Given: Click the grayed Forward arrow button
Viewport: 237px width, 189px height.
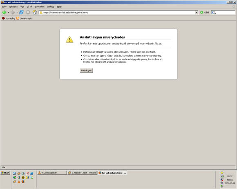Looking at the screenshot, I should point(13,12).
